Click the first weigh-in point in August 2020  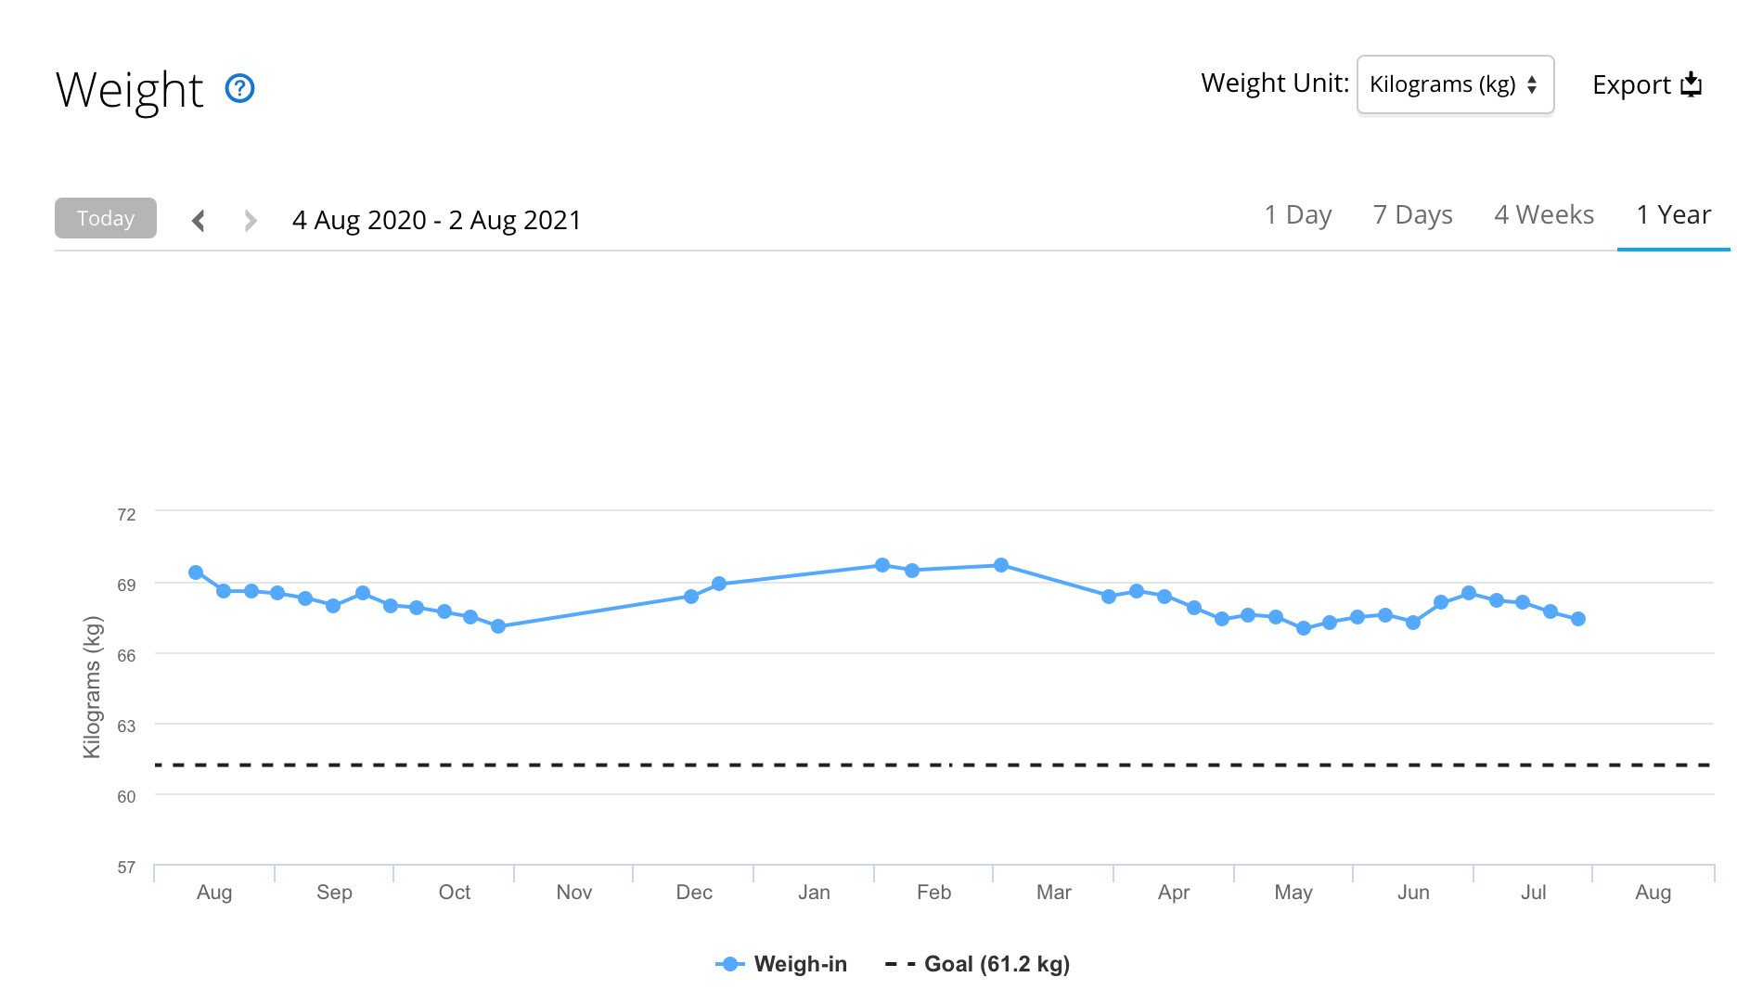(196, 572)
